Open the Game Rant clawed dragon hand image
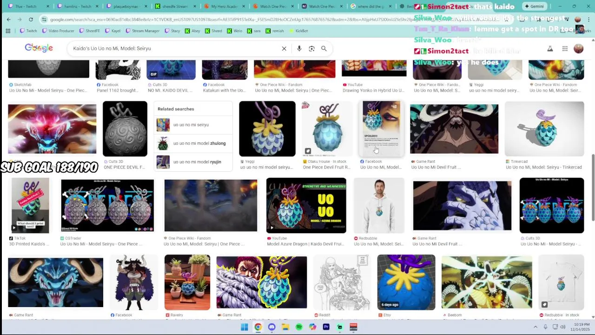Viewport: 595px width, 335px height. pyautogui.click(x=462, y=206)
